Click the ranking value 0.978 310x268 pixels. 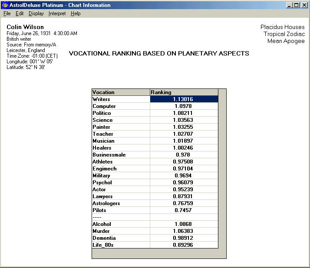click(x=184, y=155)
